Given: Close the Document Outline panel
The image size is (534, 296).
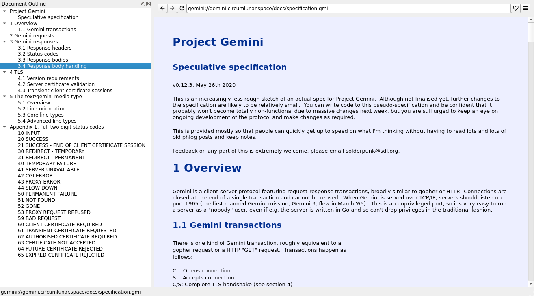Looking at the screenshot, I should point(149,4).
